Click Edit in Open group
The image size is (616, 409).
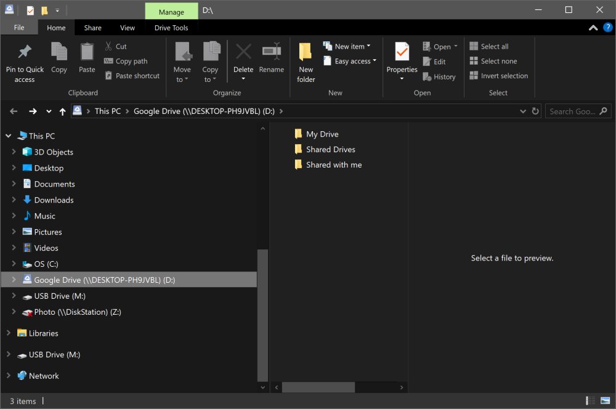434,62
